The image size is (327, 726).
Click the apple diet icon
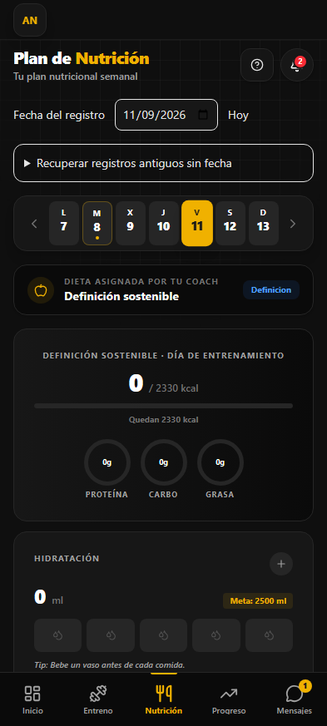pyautogui.click(x=42, y=290)
